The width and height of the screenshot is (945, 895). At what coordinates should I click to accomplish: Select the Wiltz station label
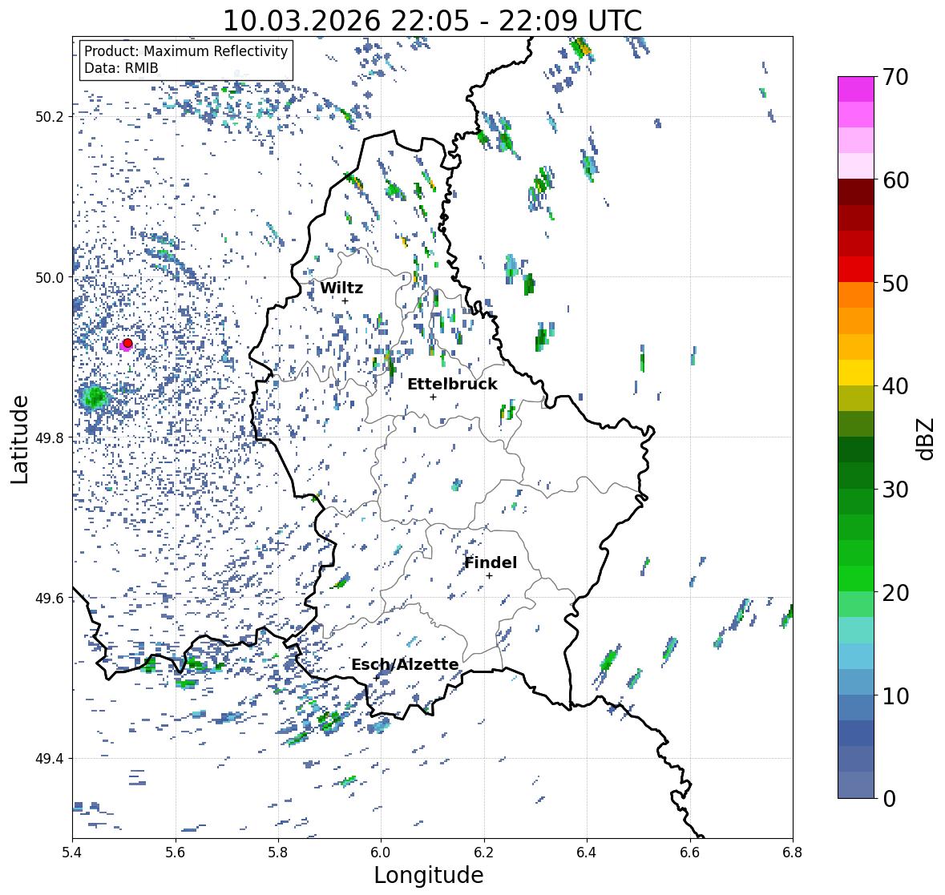coord(341,288)
